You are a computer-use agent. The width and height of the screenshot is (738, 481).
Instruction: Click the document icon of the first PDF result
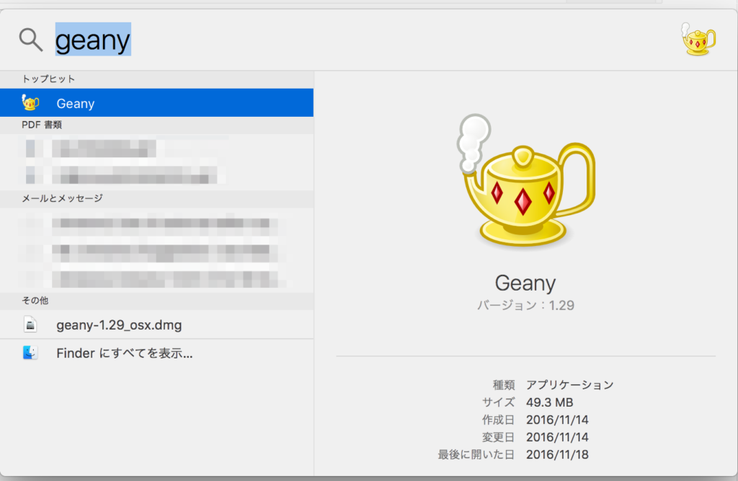(29, 149)
